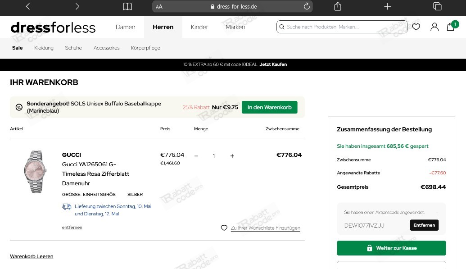This screenshot has height=269, width=466.
Task: Empty cart with Warenkorb Leeren link
Action: point(32,256)
